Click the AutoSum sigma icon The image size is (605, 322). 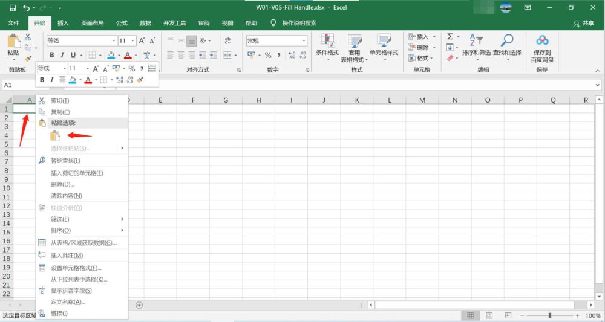click(450, 37)
